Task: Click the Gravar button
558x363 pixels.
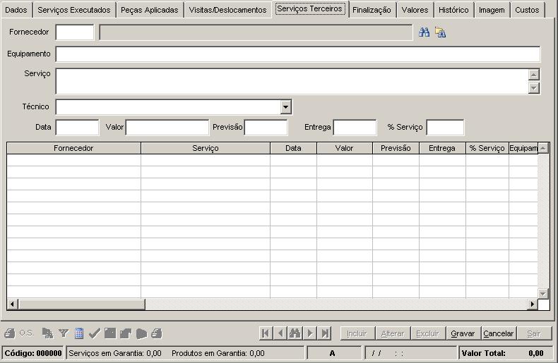Action: point(463,333)
